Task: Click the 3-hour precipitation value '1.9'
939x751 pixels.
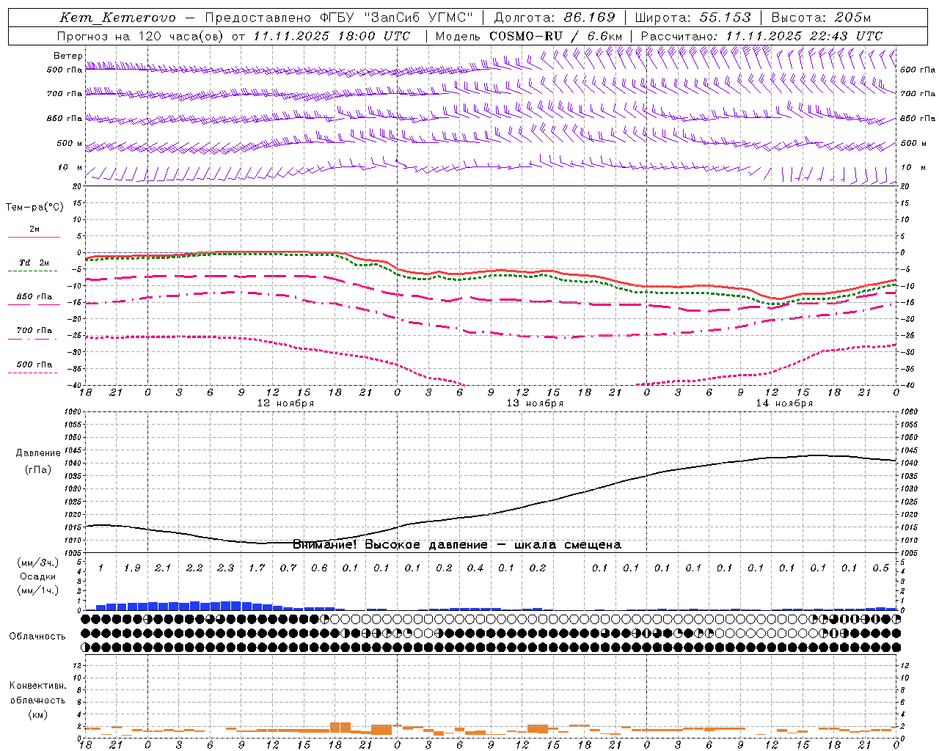Action: coord(132,568)
